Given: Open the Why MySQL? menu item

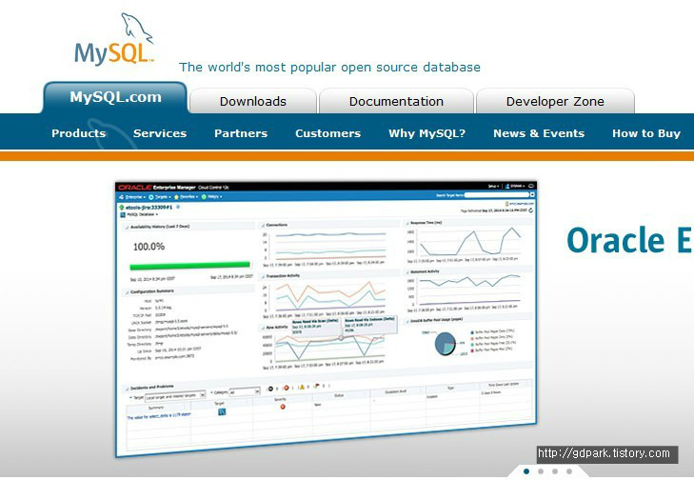Looking at the screenshot, I should tap(427, 133).
